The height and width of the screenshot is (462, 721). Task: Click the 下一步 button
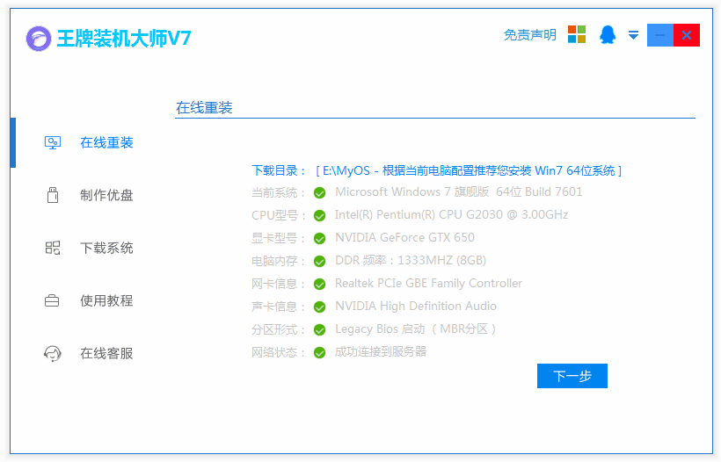(572, 376)
